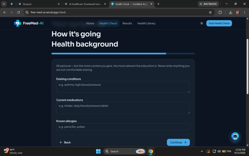Switch to the pinned D tab
Screen dimensions: 249x156
pyautogui.click(x=12, y=4)
